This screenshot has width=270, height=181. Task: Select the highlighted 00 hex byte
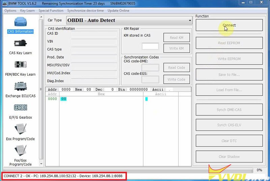pos(63,99)
